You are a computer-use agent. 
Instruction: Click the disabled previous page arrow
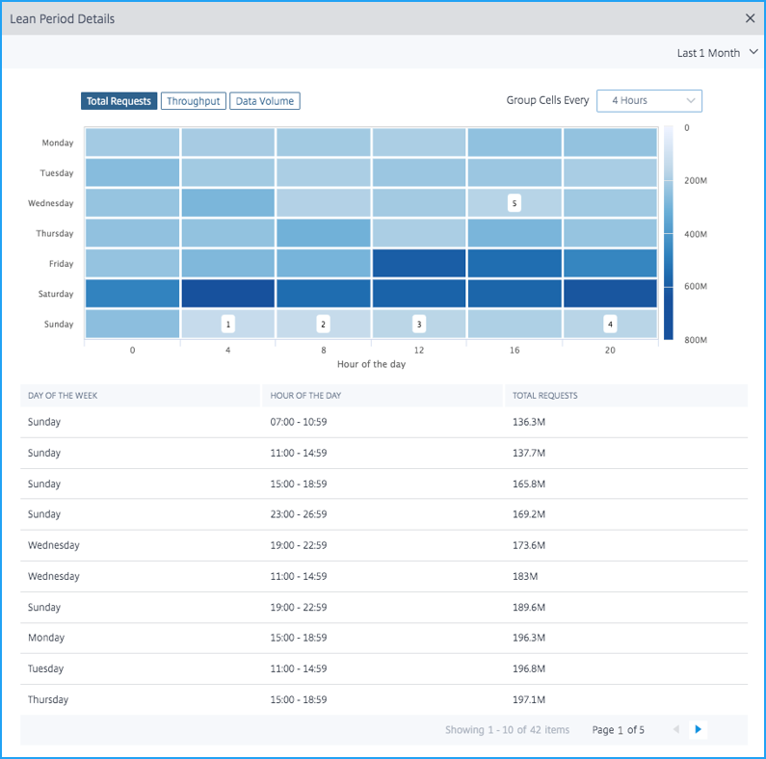click(x=676, y=729)
